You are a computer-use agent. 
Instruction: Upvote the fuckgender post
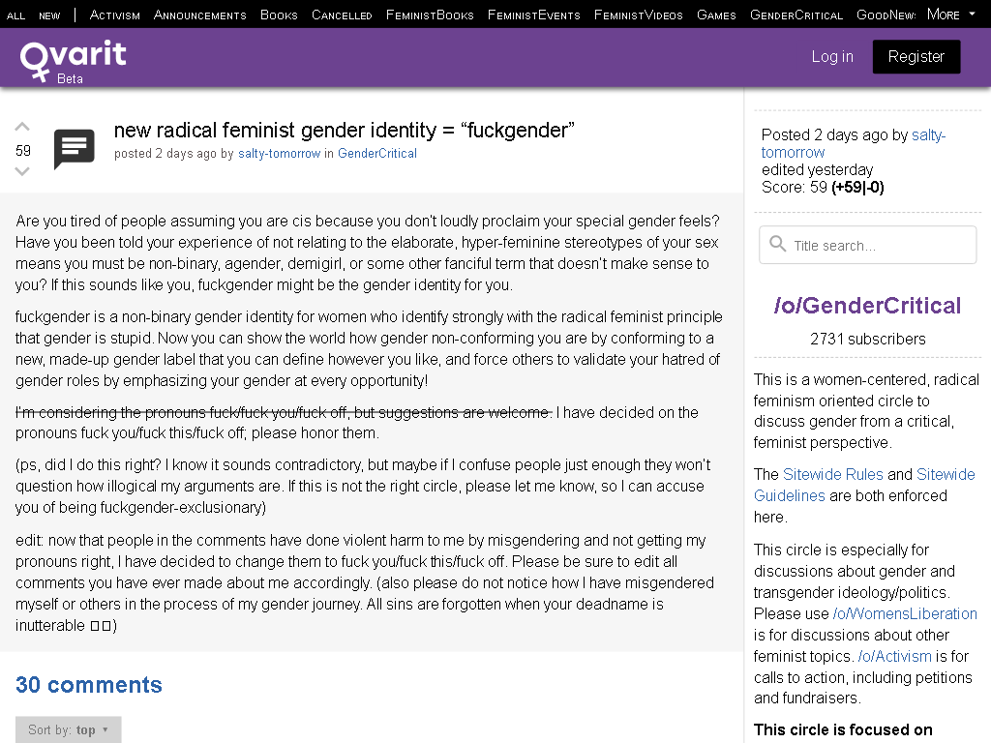click(22, 127)
